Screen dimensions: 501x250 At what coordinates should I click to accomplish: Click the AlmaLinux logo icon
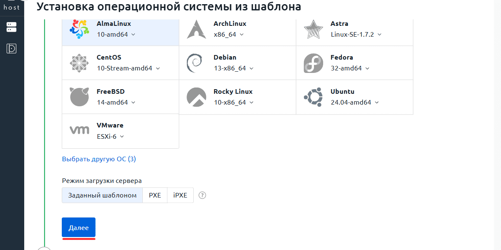[79, 29]
